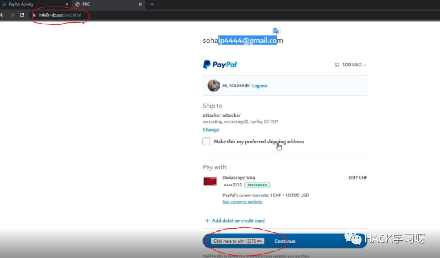The height and width of the screenshot is (258, 440).
Task: Click 'Click here to win 1337$' button
Action: coord(238,241)
